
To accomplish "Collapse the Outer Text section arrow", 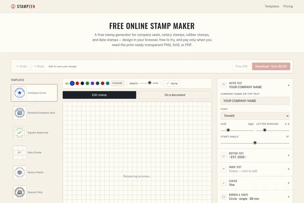I will [288, 85].
